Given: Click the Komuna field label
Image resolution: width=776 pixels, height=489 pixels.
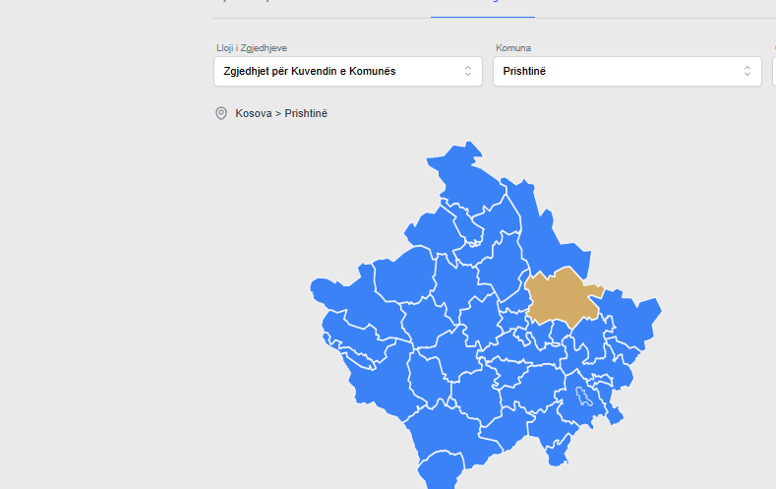Looking at the screenshot, I should (514, 48).
